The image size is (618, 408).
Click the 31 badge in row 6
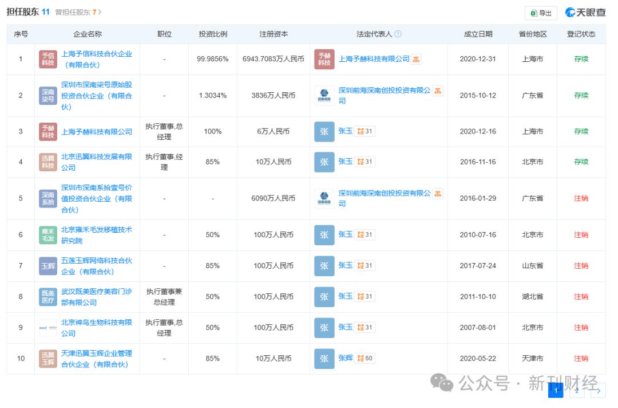coord(365,234)
